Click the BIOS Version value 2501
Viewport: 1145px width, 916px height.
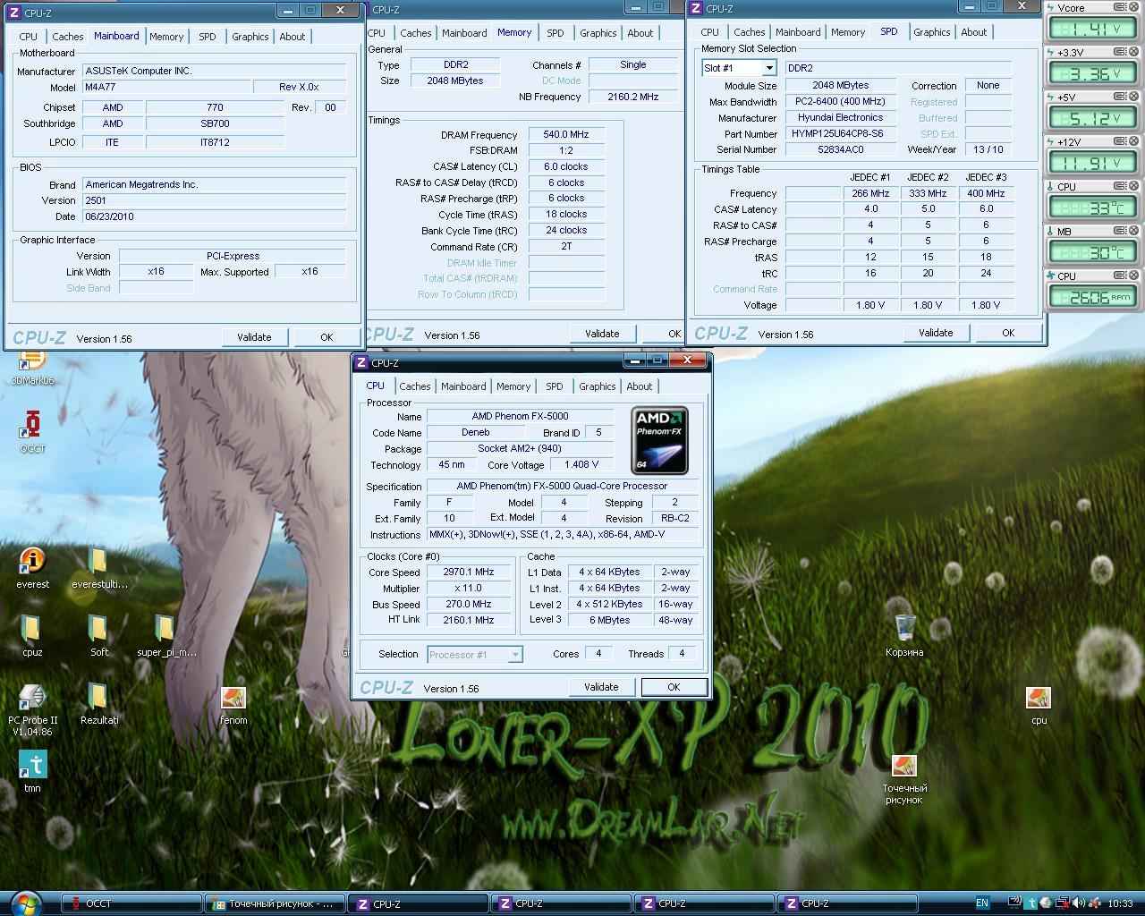tap(214, 200)
